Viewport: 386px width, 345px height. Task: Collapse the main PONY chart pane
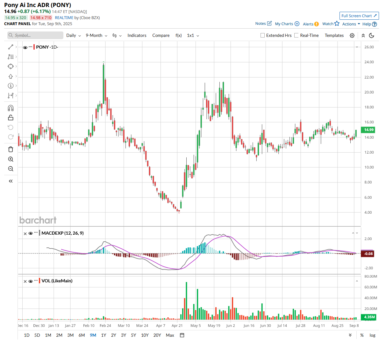(357, 47)
